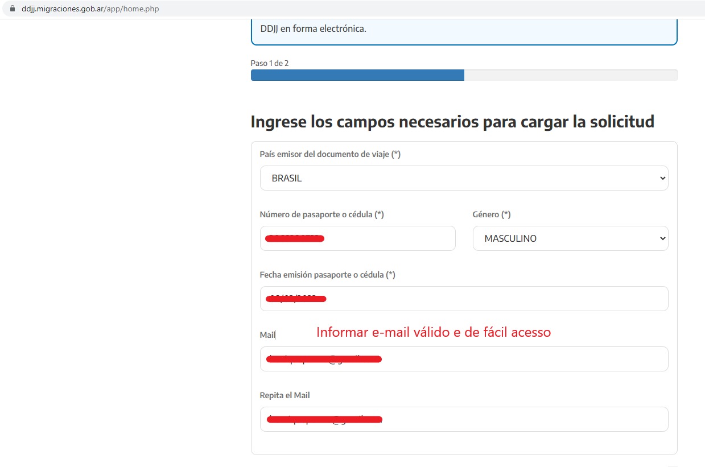Click the Repita el Mail label
This screenshot has height=467, width=705.
pyautogui.click(x=285, y=395)
